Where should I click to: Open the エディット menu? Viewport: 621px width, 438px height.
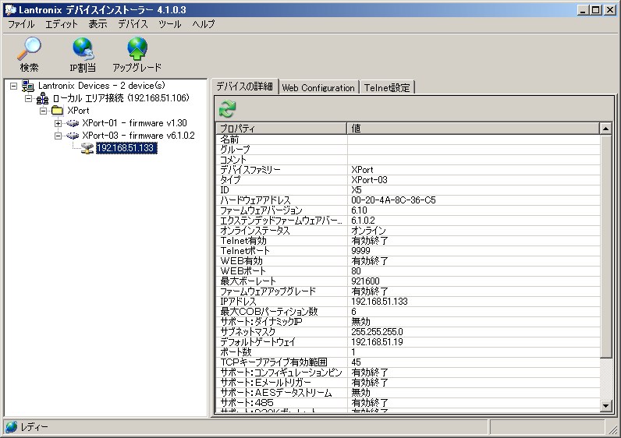[62, 24]
